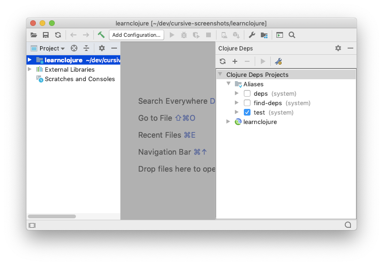Open Project panel gear options
383x265 pixels.
click(x=102, y=48)
